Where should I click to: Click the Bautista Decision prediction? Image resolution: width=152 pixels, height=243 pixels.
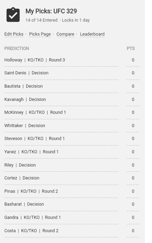23,86
